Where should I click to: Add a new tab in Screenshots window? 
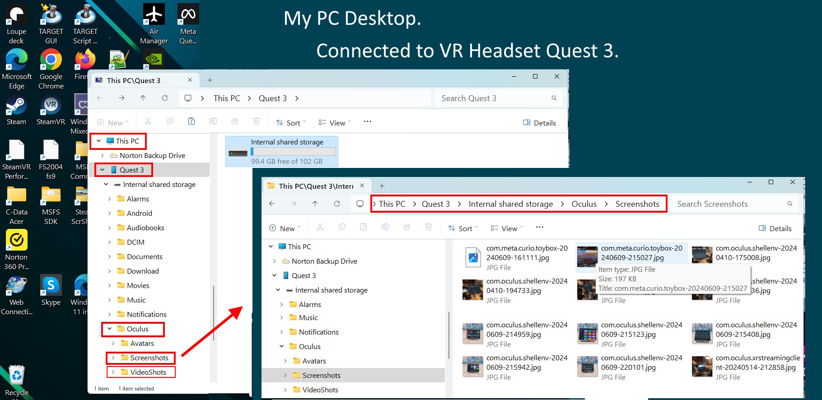tap(382, 186)
